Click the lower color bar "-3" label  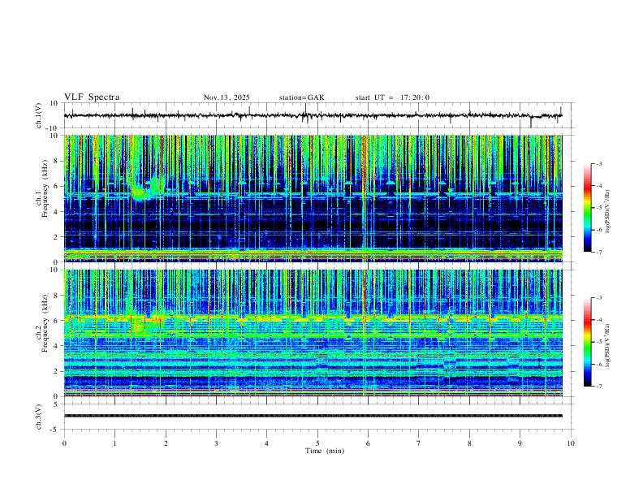[598, 298]
